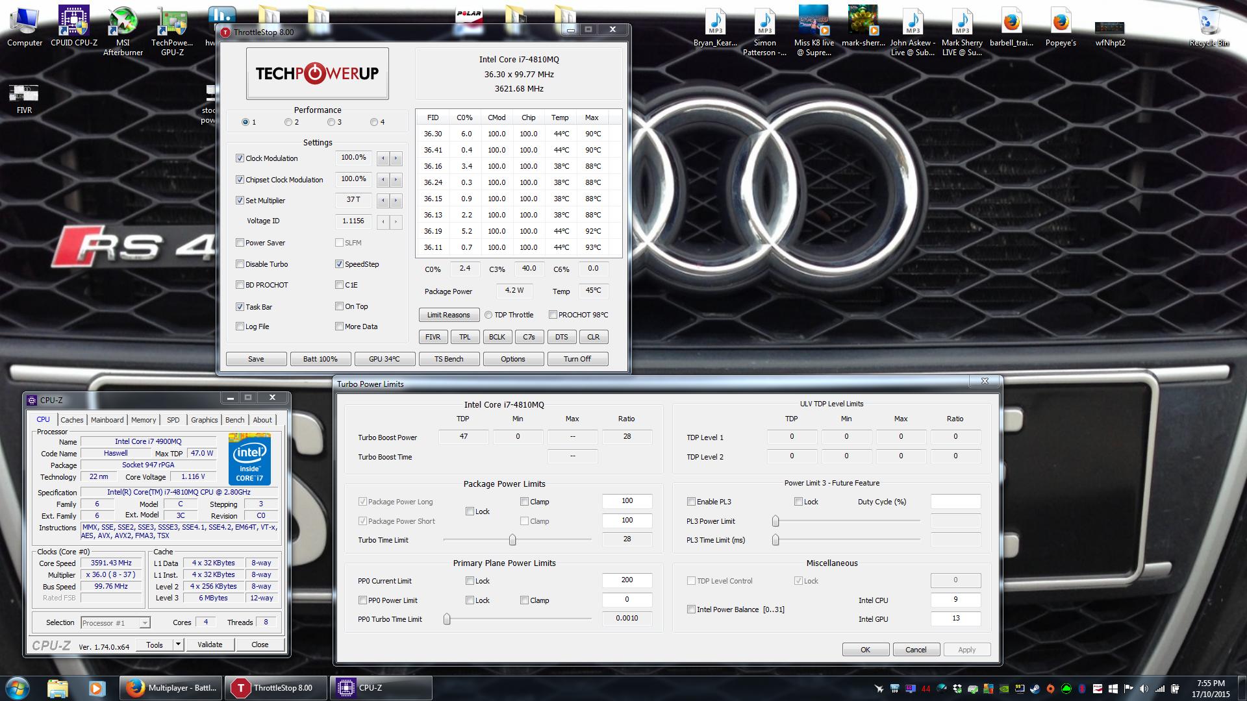Open Windows Explorer from taskbar
Image resolution: width=1247 pixels, height=701 pixels.
pyautogui.click(x=58, y=688)
